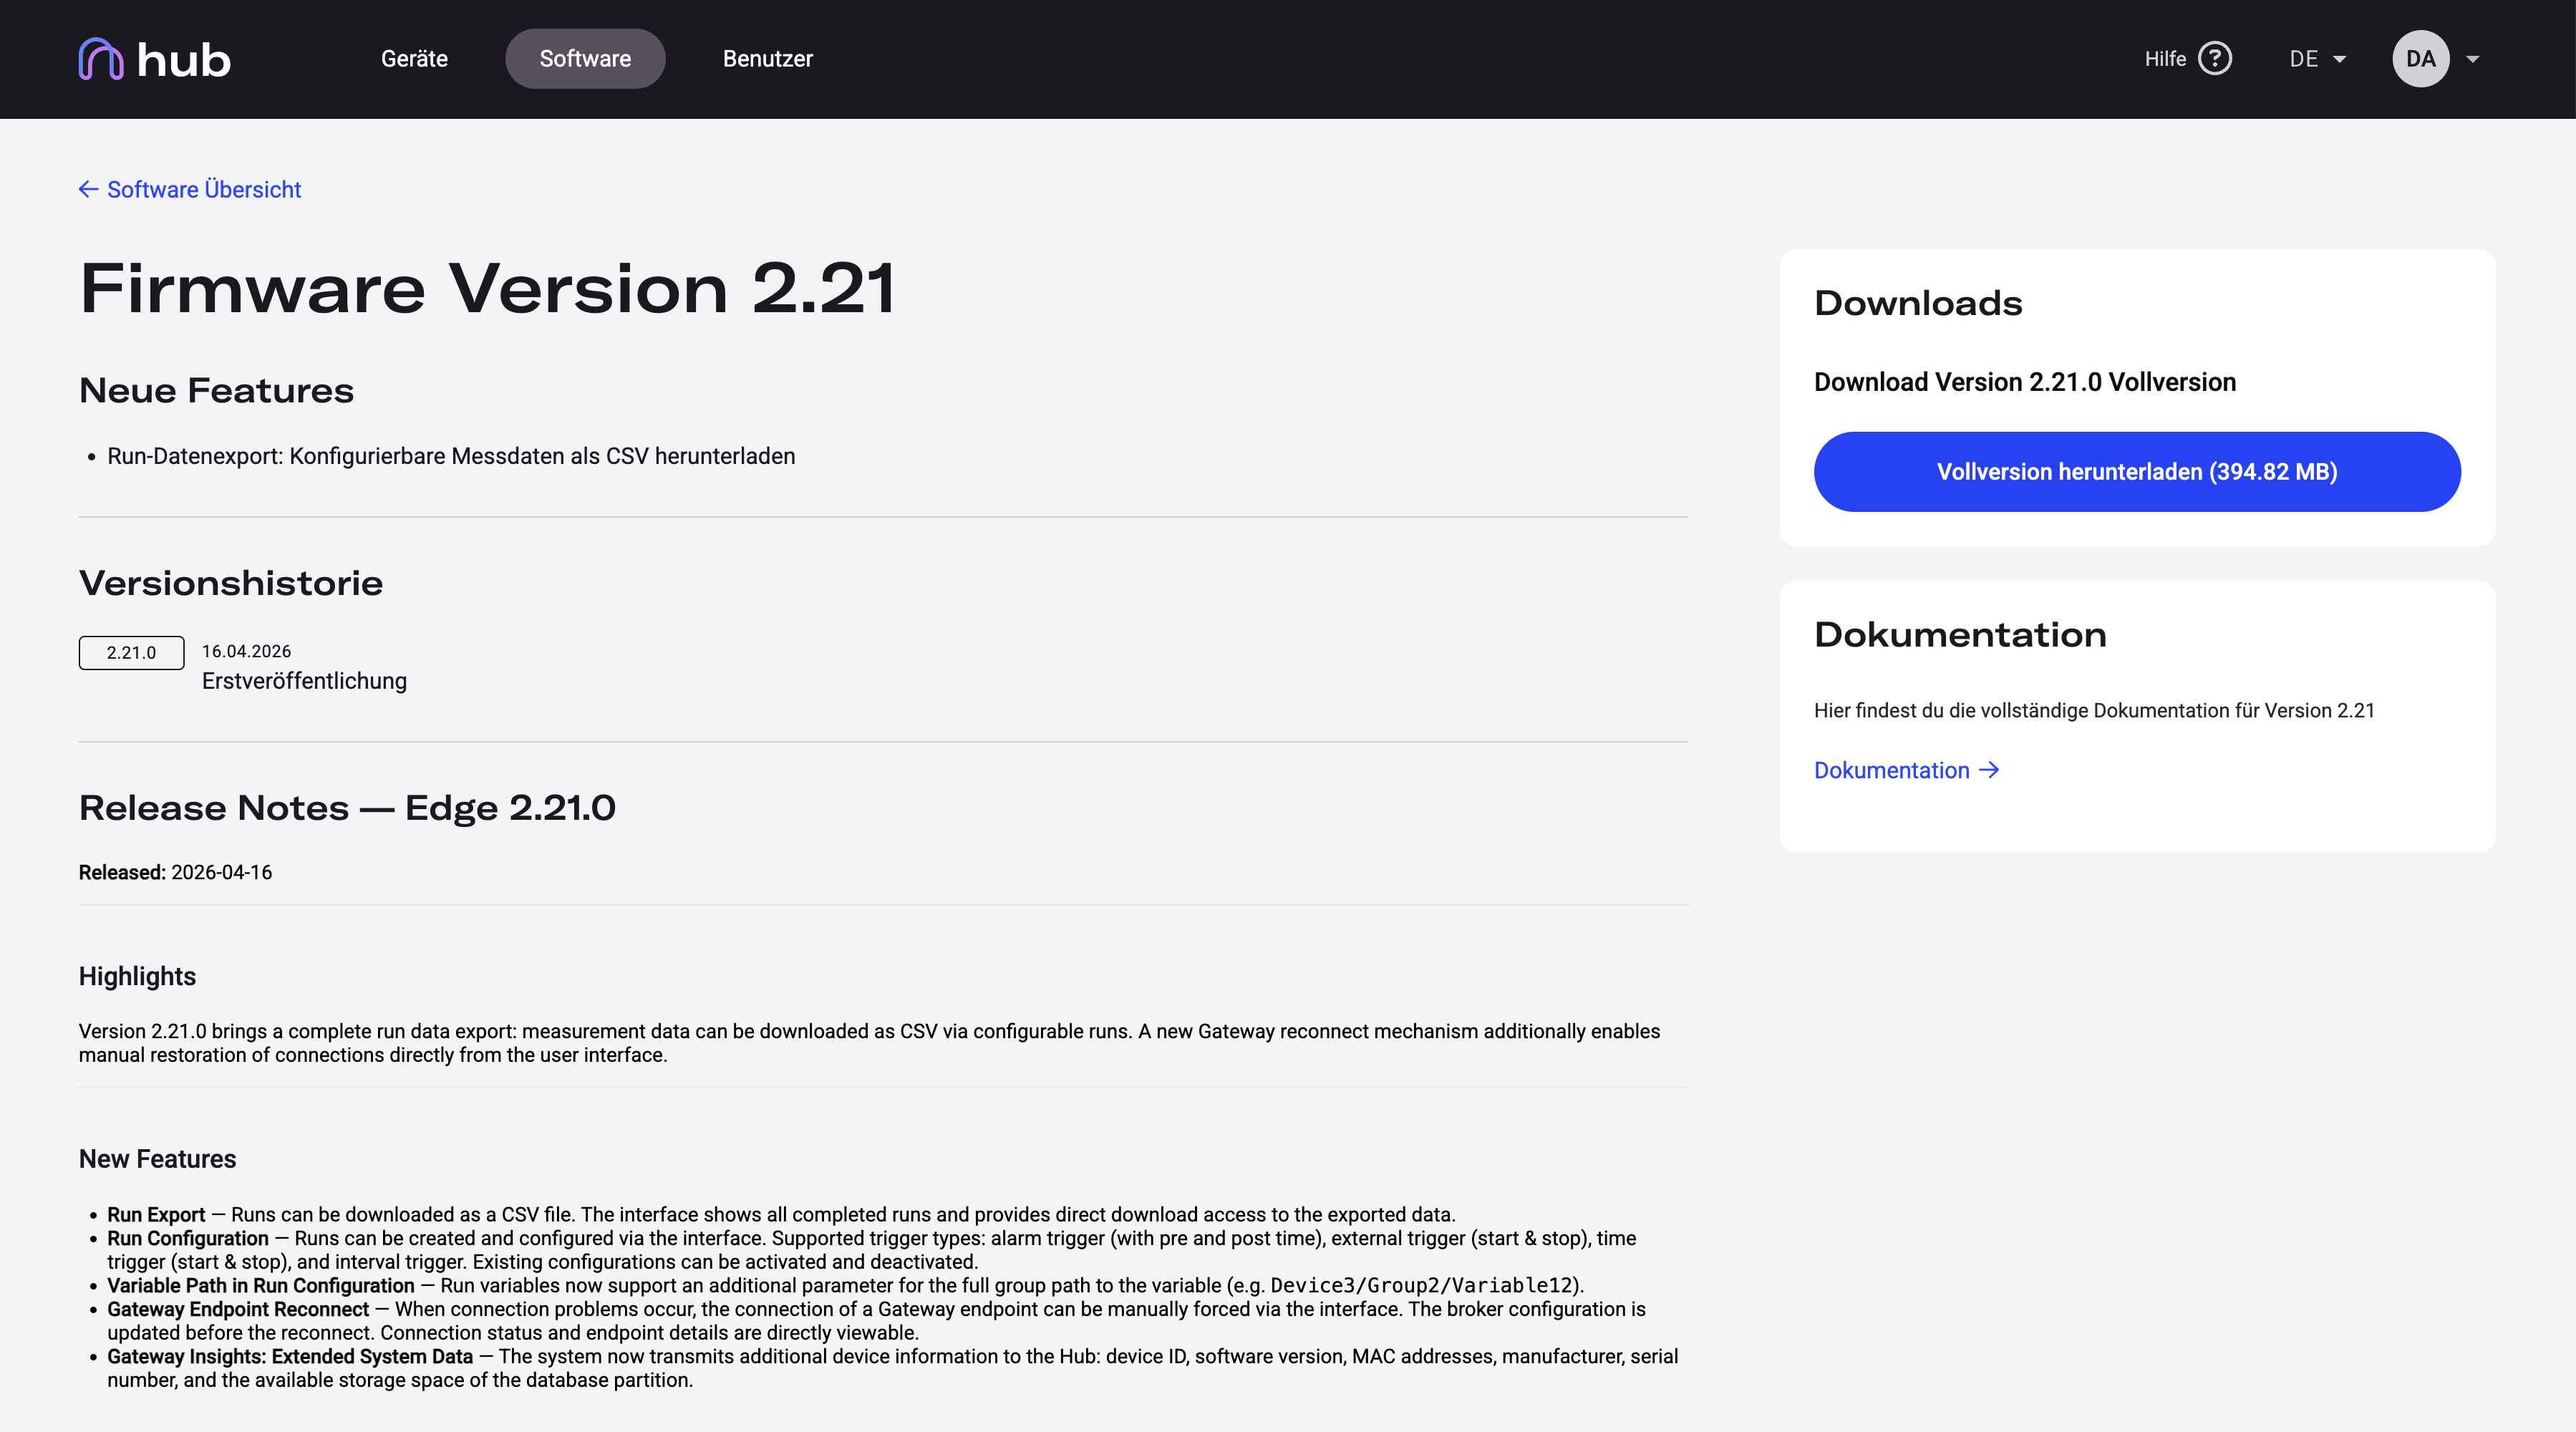Click the Version 2.21.0 brings highlights paragraph
This screenshot has width=2576, height=1432.
pos(870,1043)
